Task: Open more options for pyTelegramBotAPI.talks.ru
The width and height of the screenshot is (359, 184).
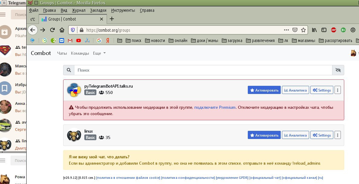Action: point(338,90)
